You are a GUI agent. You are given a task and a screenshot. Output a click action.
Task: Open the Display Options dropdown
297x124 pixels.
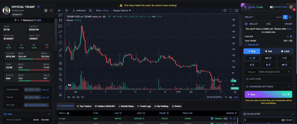(122, 11)
